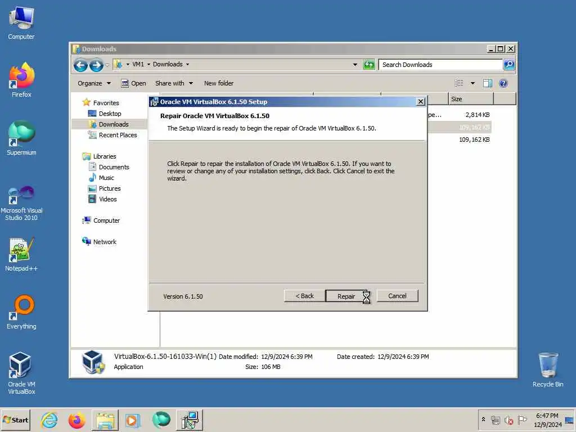
Task: Open the Supermium desktop shortcut
Action: click(21, 138)
